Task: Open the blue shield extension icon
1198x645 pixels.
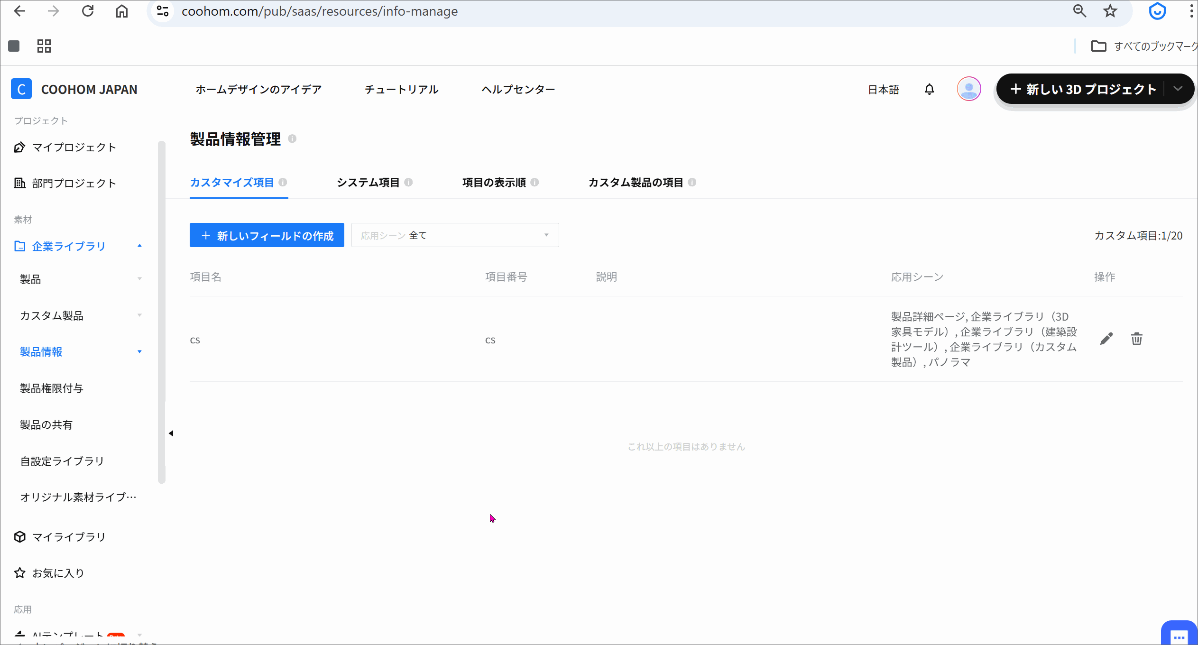Action: tap(1157, 11)
